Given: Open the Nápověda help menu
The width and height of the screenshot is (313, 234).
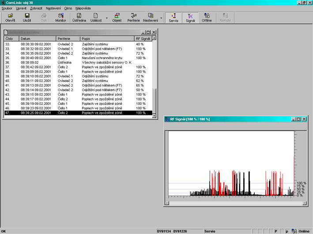Looking at the screenshot, I should pos(83,8).
